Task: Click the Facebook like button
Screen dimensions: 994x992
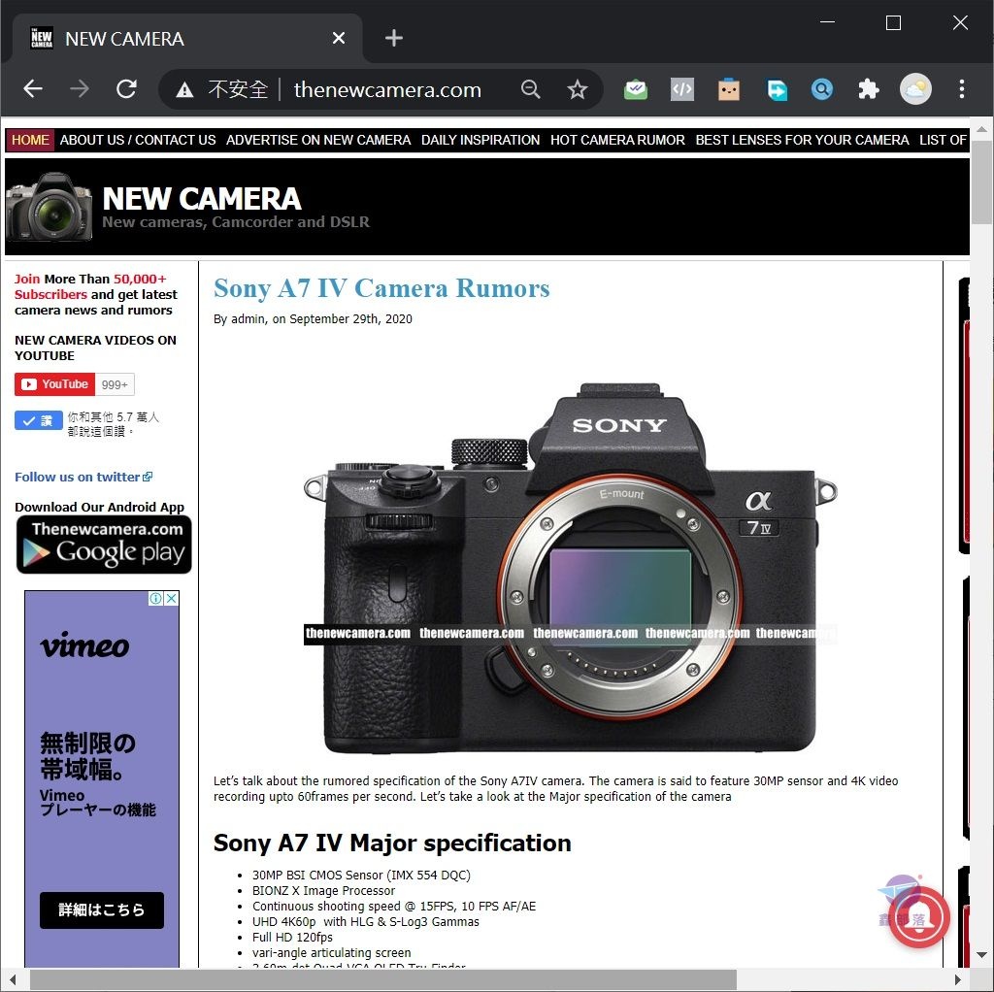Action: coord(39,421)
